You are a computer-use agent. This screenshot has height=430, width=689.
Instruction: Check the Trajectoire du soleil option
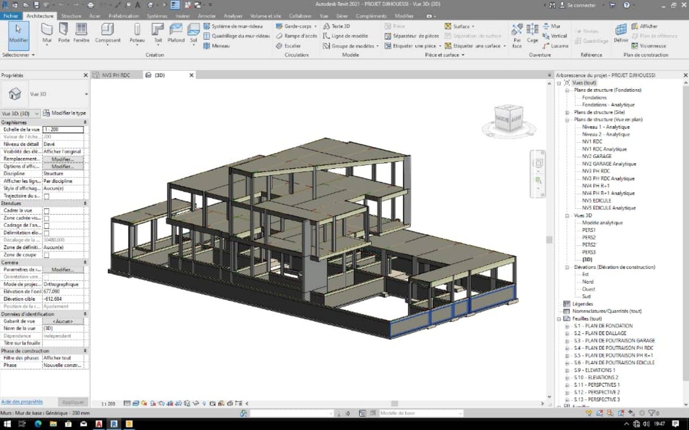pyautogui.click(x=46, y=196)
